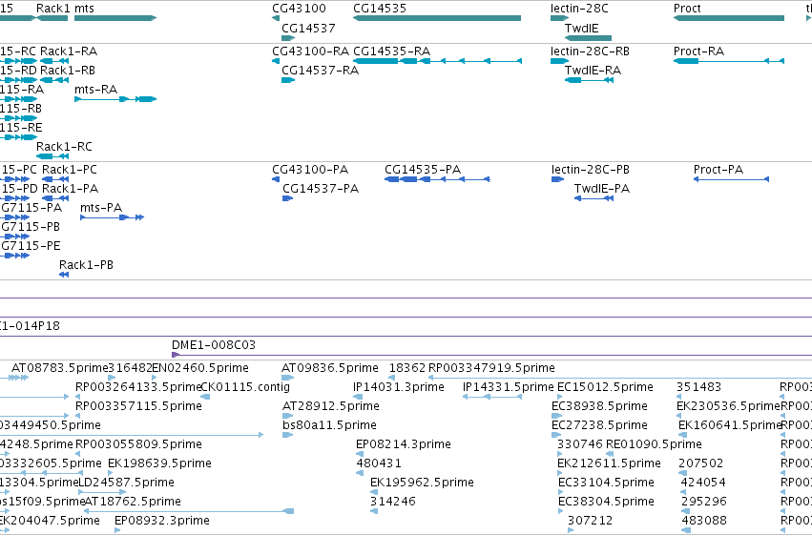Click the LD24587.5prime label

point(126,483)
